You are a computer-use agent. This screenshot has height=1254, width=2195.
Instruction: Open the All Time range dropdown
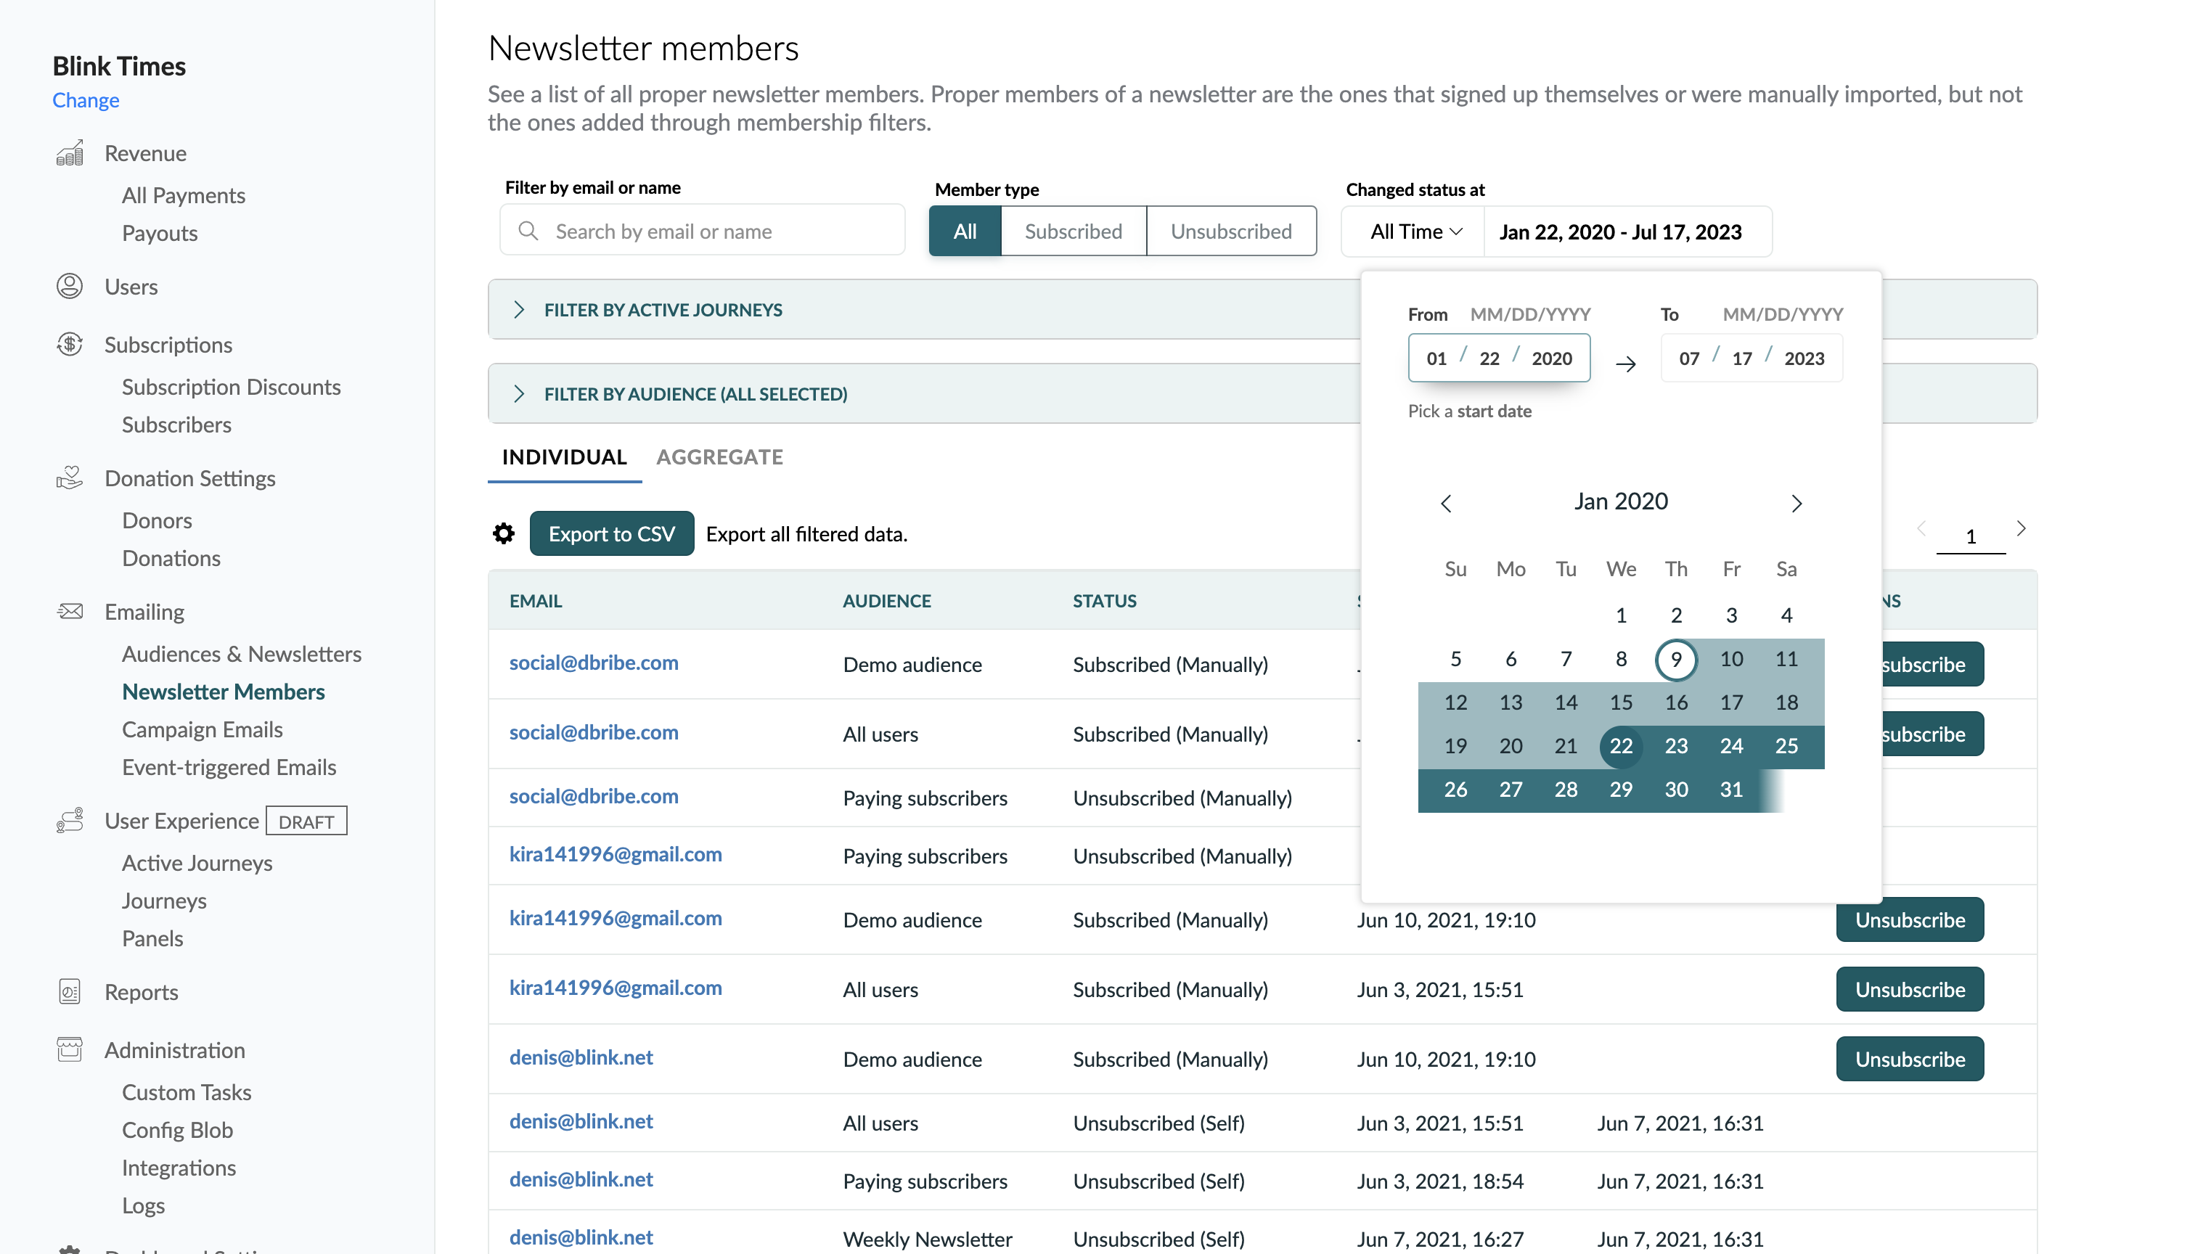(1415, 231)
